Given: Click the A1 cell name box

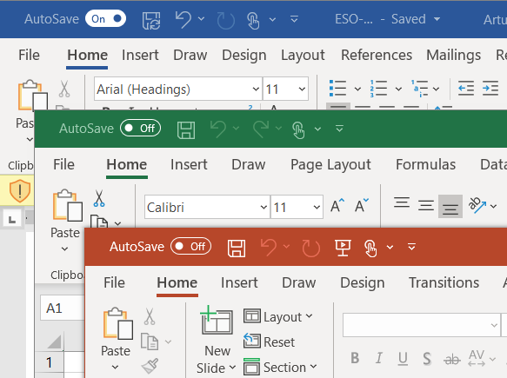Looking at the screenshot, I should pos(62,308).
